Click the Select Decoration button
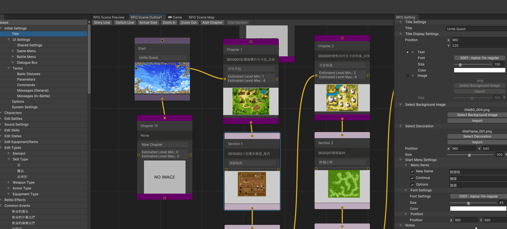Image resolution: width=507 pixels, height=229 pixels. pos(477,136)
